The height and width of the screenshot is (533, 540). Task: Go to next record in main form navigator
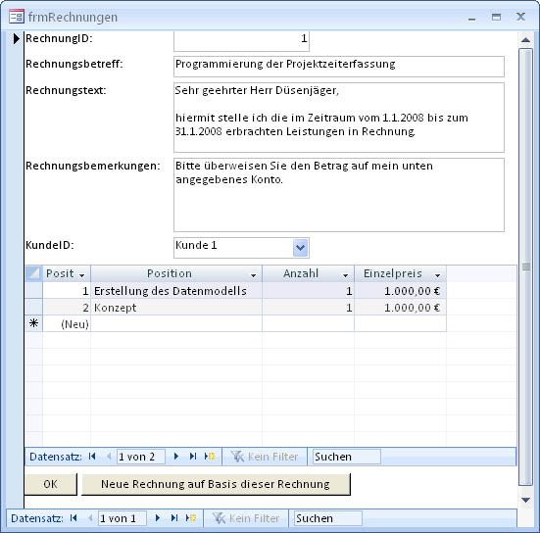pos(158,518)
